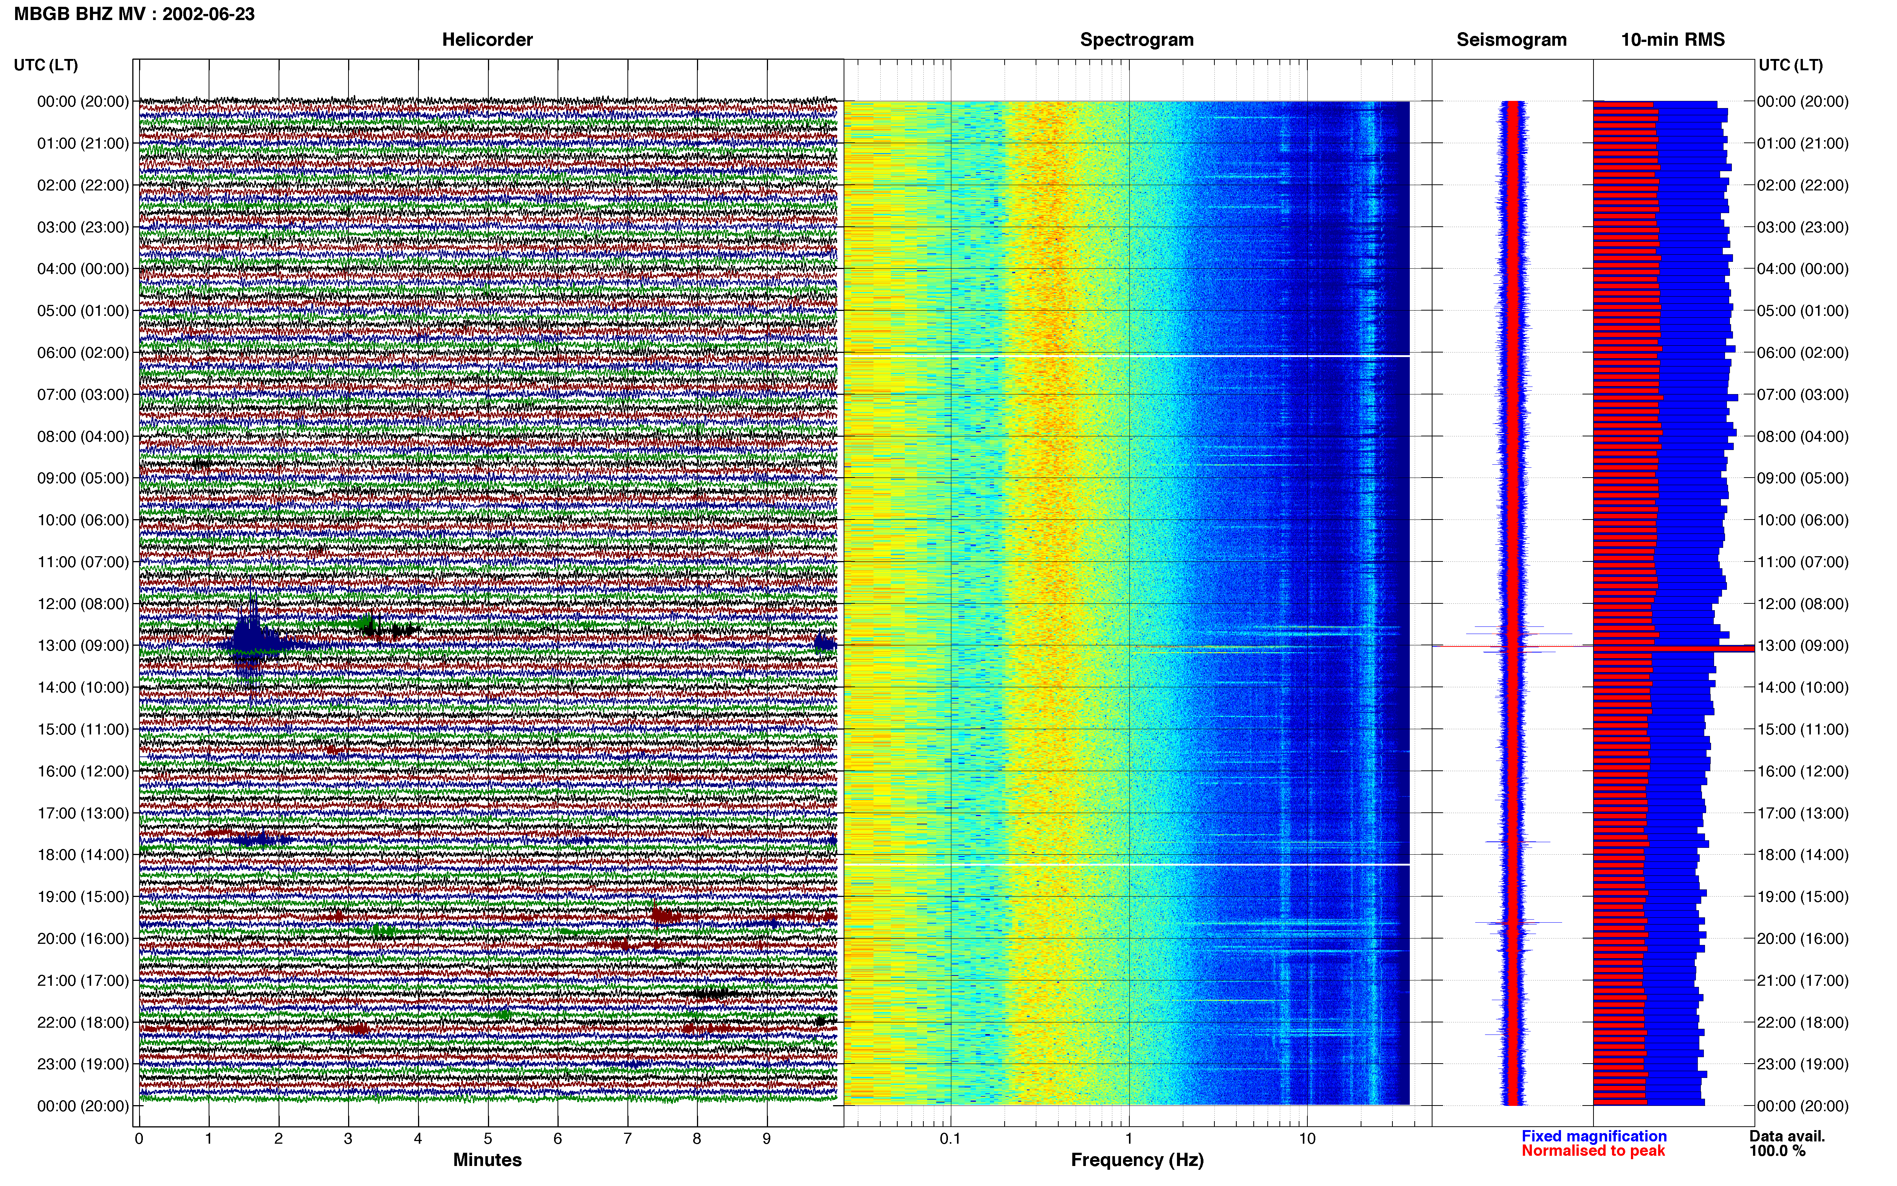Select left time label '13:00 (09:00)'
1897x1186 pixels.
click(83, 646)
